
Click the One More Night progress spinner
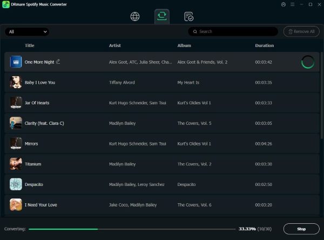point(308,62)
